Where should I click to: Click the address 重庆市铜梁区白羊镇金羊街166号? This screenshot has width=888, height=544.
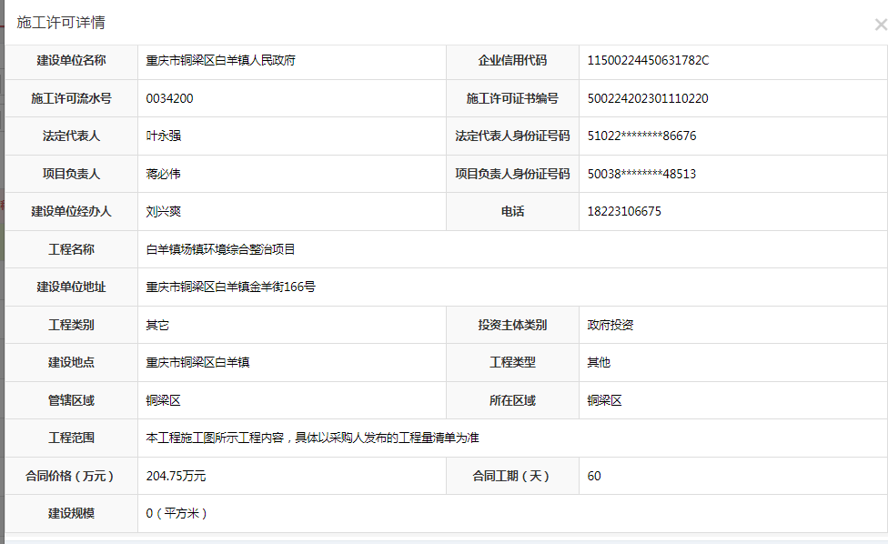(231, 287)
